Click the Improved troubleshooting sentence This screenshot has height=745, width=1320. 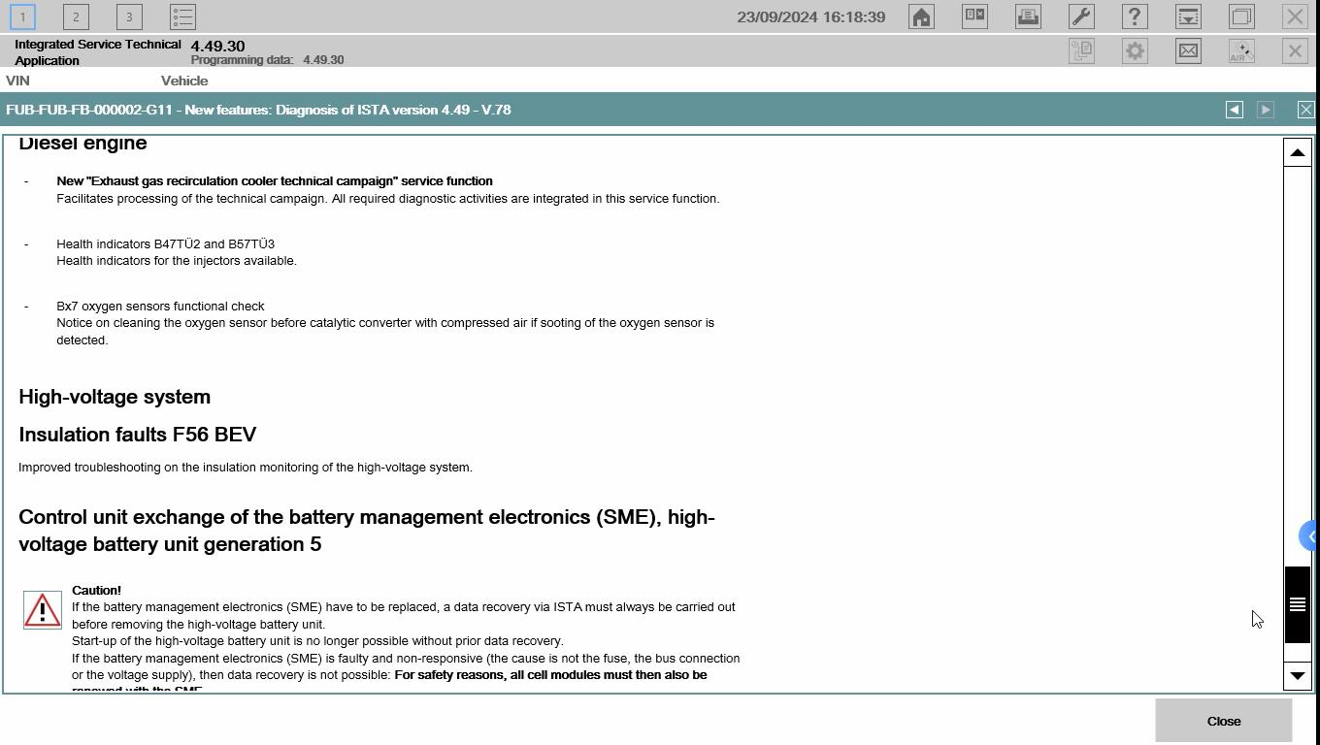[x=246, y=468]
